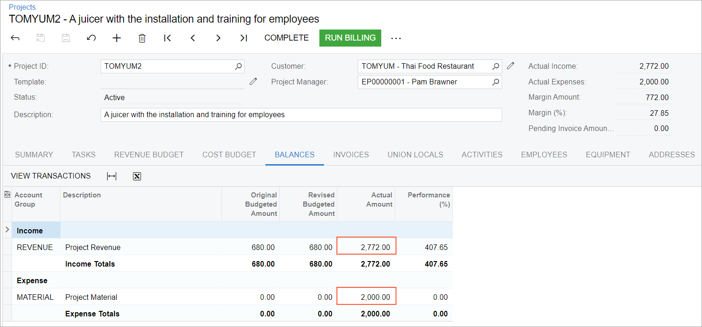Viewport: 702px width, 327px height.
Task: Switch to the Revenue Budget tab
Action: 149,155
